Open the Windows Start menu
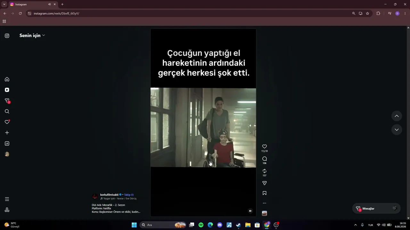The image size is (410, 230). 134,225
